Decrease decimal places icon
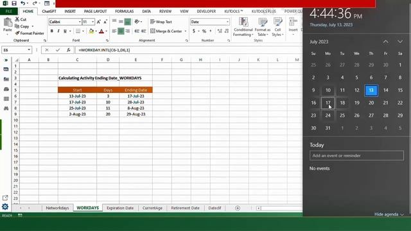Screen dimensions: 411x231 (227, 31)
